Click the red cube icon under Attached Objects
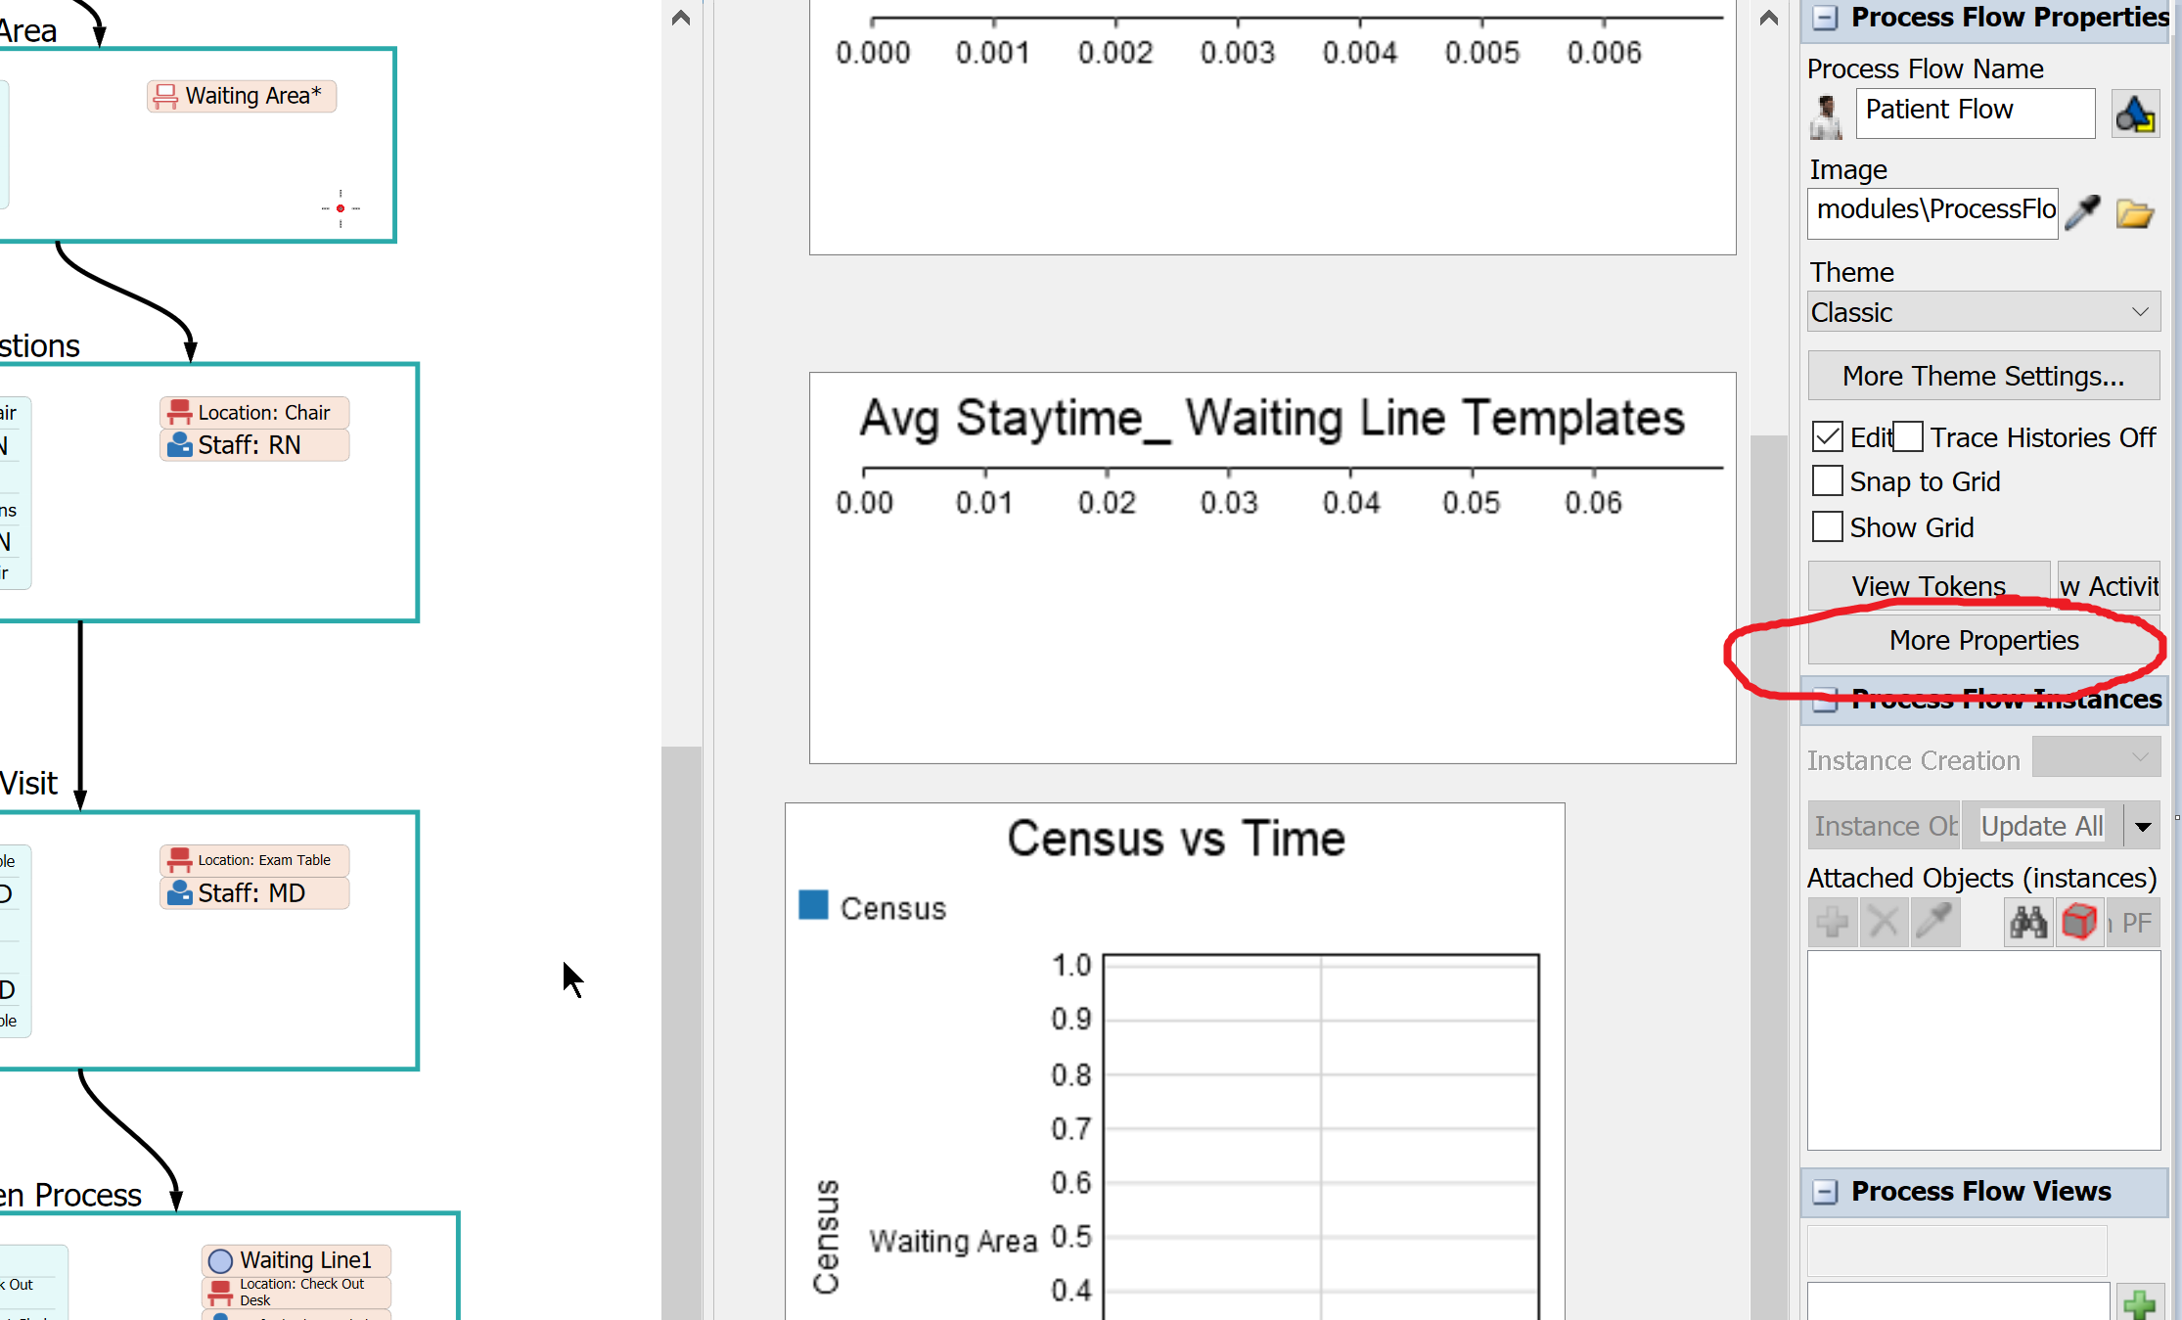2182x1320 pixels. coord(2079,923)
